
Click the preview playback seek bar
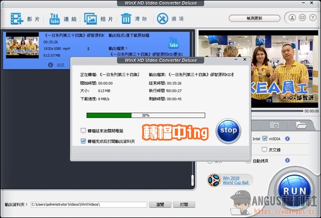point(277,111)
